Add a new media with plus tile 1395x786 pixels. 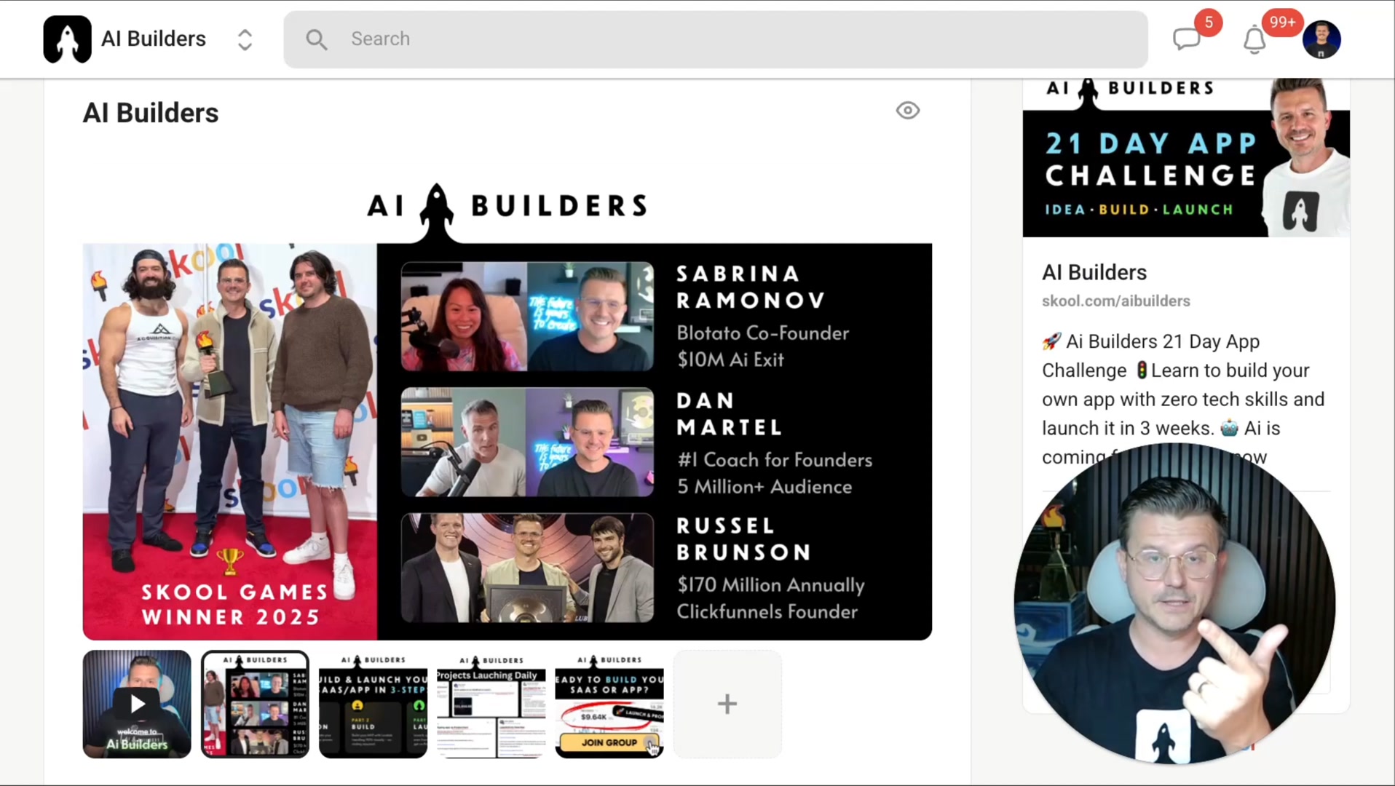727,704
